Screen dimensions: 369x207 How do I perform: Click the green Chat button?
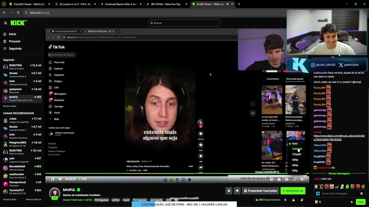click(361, 202)
